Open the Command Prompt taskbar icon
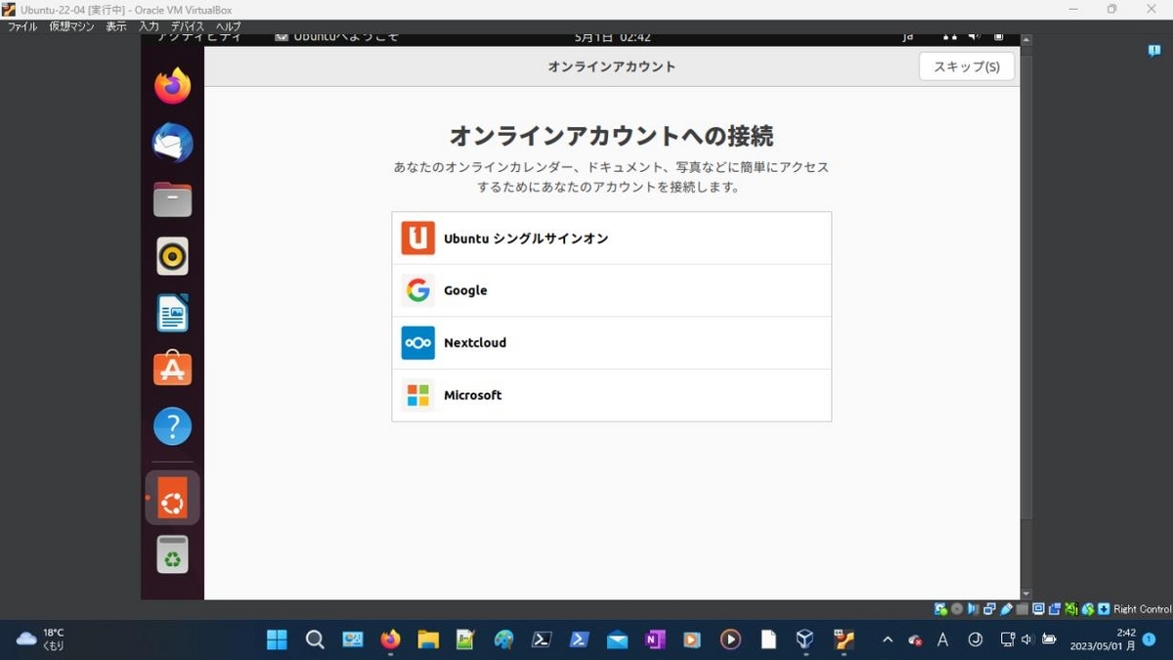 coord(542,639)
